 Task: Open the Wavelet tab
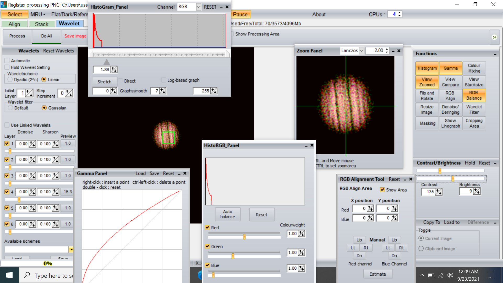(x=69, y=24)
